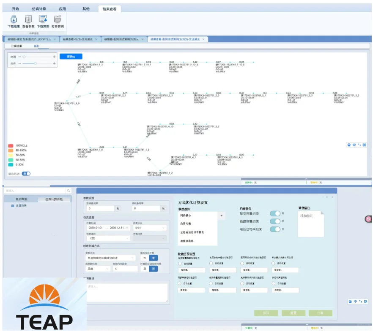The image size is (373, 331).
Task: Click the 周期内分段数 input field
Action: (x=125, y=269)
